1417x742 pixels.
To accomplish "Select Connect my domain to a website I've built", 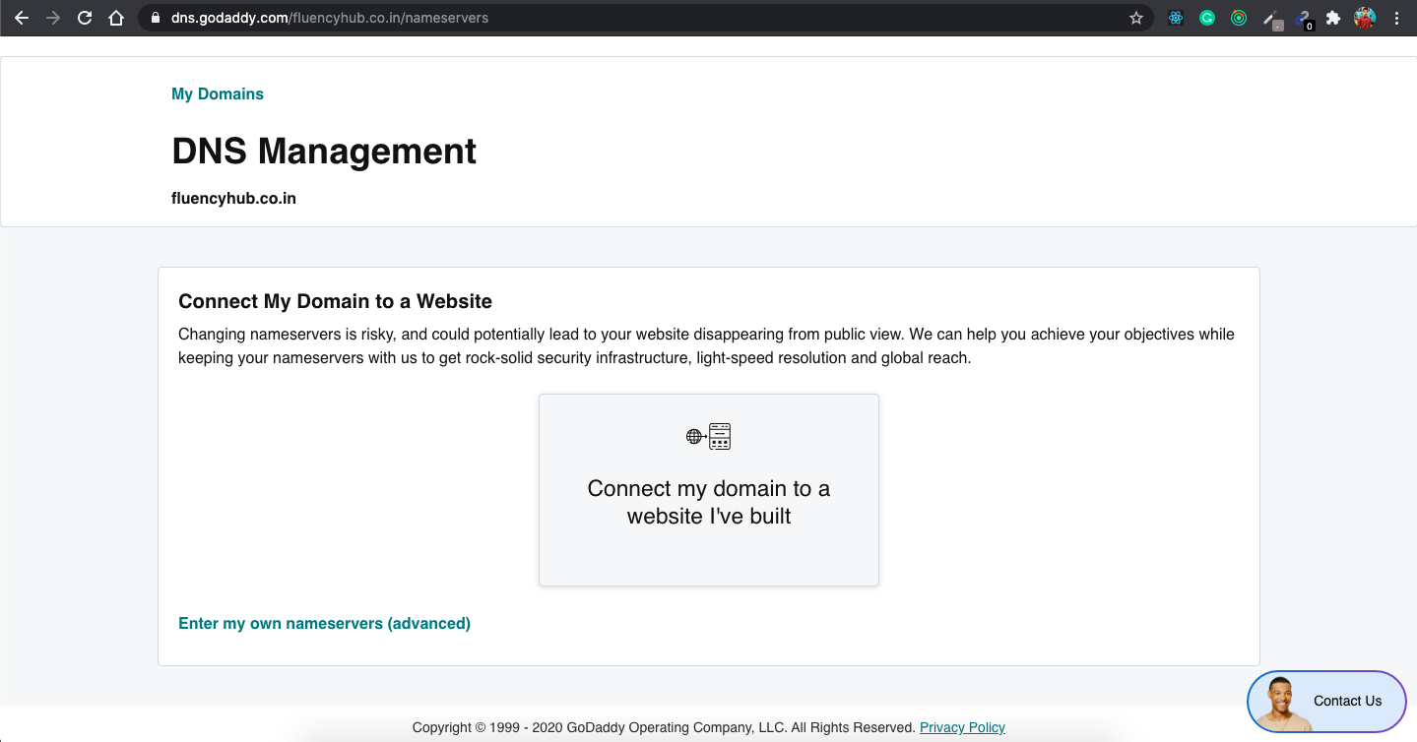I will point(709,490).
